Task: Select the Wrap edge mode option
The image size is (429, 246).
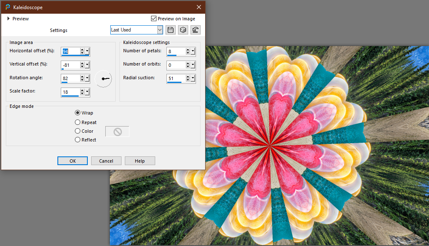Action: 78,113
